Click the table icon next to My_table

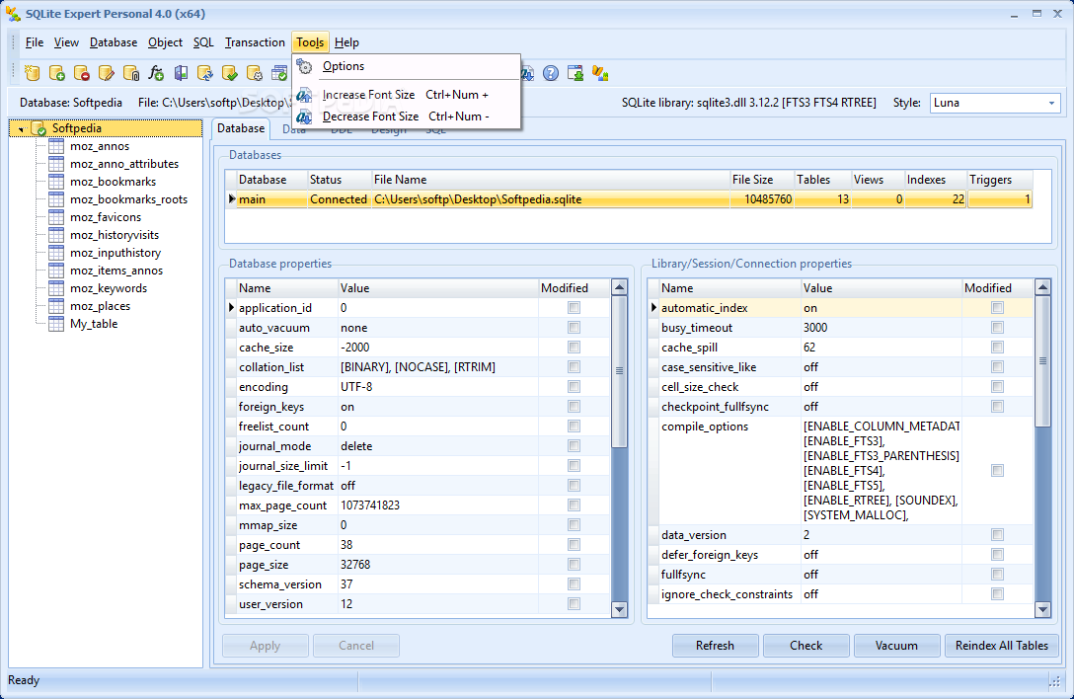click(x=56, y=324)
